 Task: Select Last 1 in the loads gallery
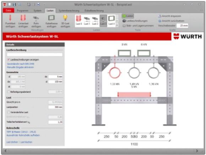click(x=87, y=21)
